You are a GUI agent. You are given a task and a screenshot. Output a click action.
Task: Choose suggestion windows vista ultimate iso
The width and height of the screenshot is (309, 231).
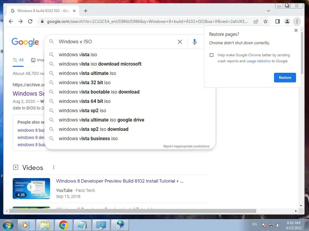(130, 73)
